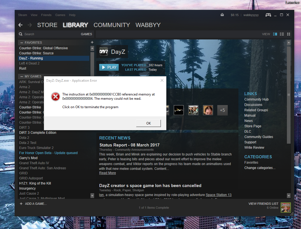Image resolution: width=301 pixels, height=229 pixels.
Task: Collapse the MY GAMES category
Action: [22, 76]
